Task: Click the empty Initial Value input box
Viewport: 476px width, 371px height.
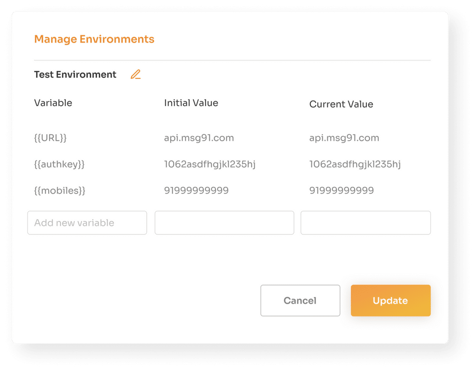Action: [224, 223]
